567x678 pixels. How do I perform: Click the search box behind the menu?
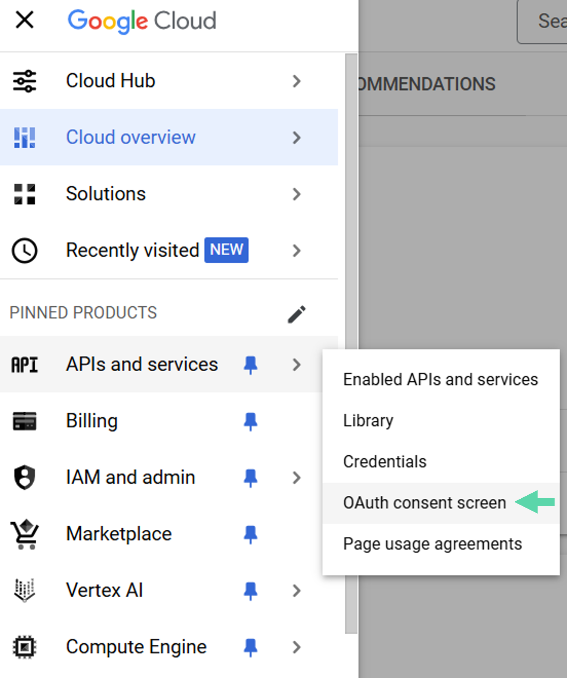point(542,22)
